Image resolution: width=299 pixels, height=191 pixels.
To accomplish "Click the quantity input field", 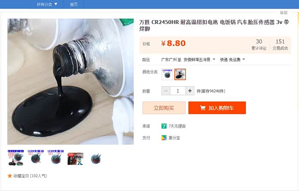I will (178, 91).
